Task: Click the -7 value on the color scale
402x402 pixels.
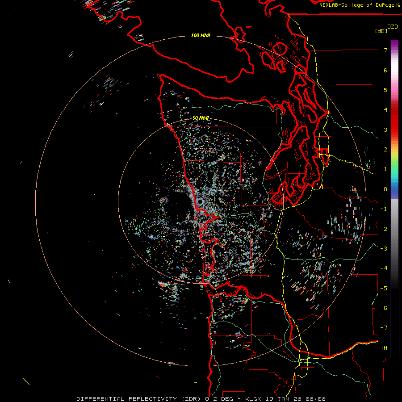Action: point(384,328)
